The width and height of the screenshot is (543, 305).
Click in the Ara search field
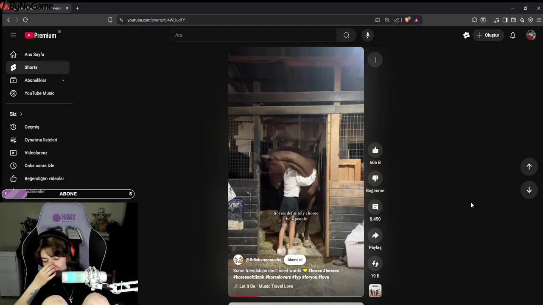pyautogui.click(x=253, y=35)
